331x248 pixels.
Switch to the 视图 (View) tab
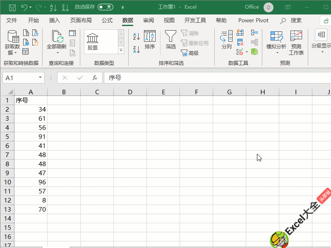(169, 20)
